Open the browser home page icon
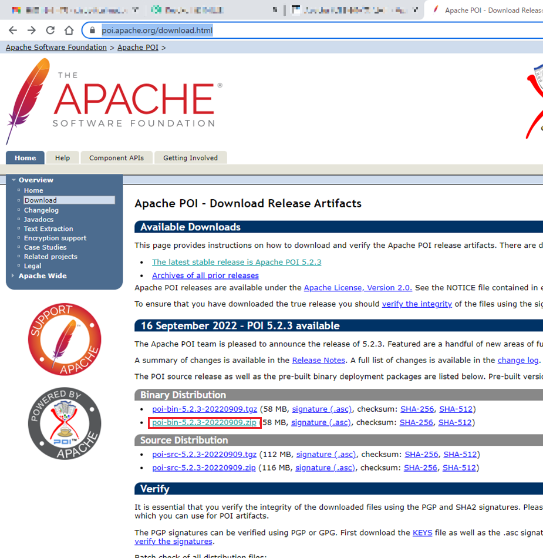 (x=69, y=30)
